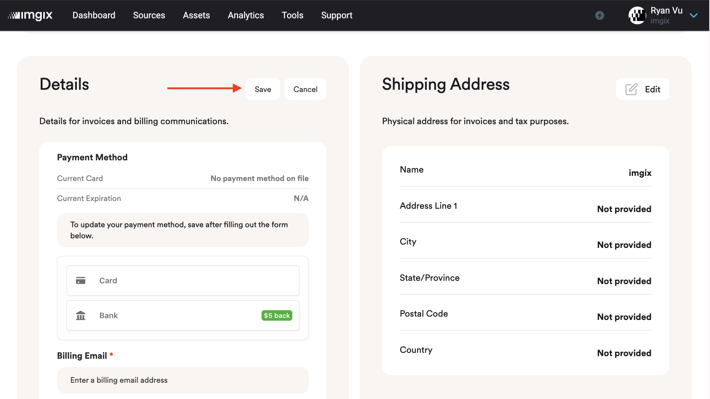
Task: Expand the account dropdown chevron
Action: (694, 16)
